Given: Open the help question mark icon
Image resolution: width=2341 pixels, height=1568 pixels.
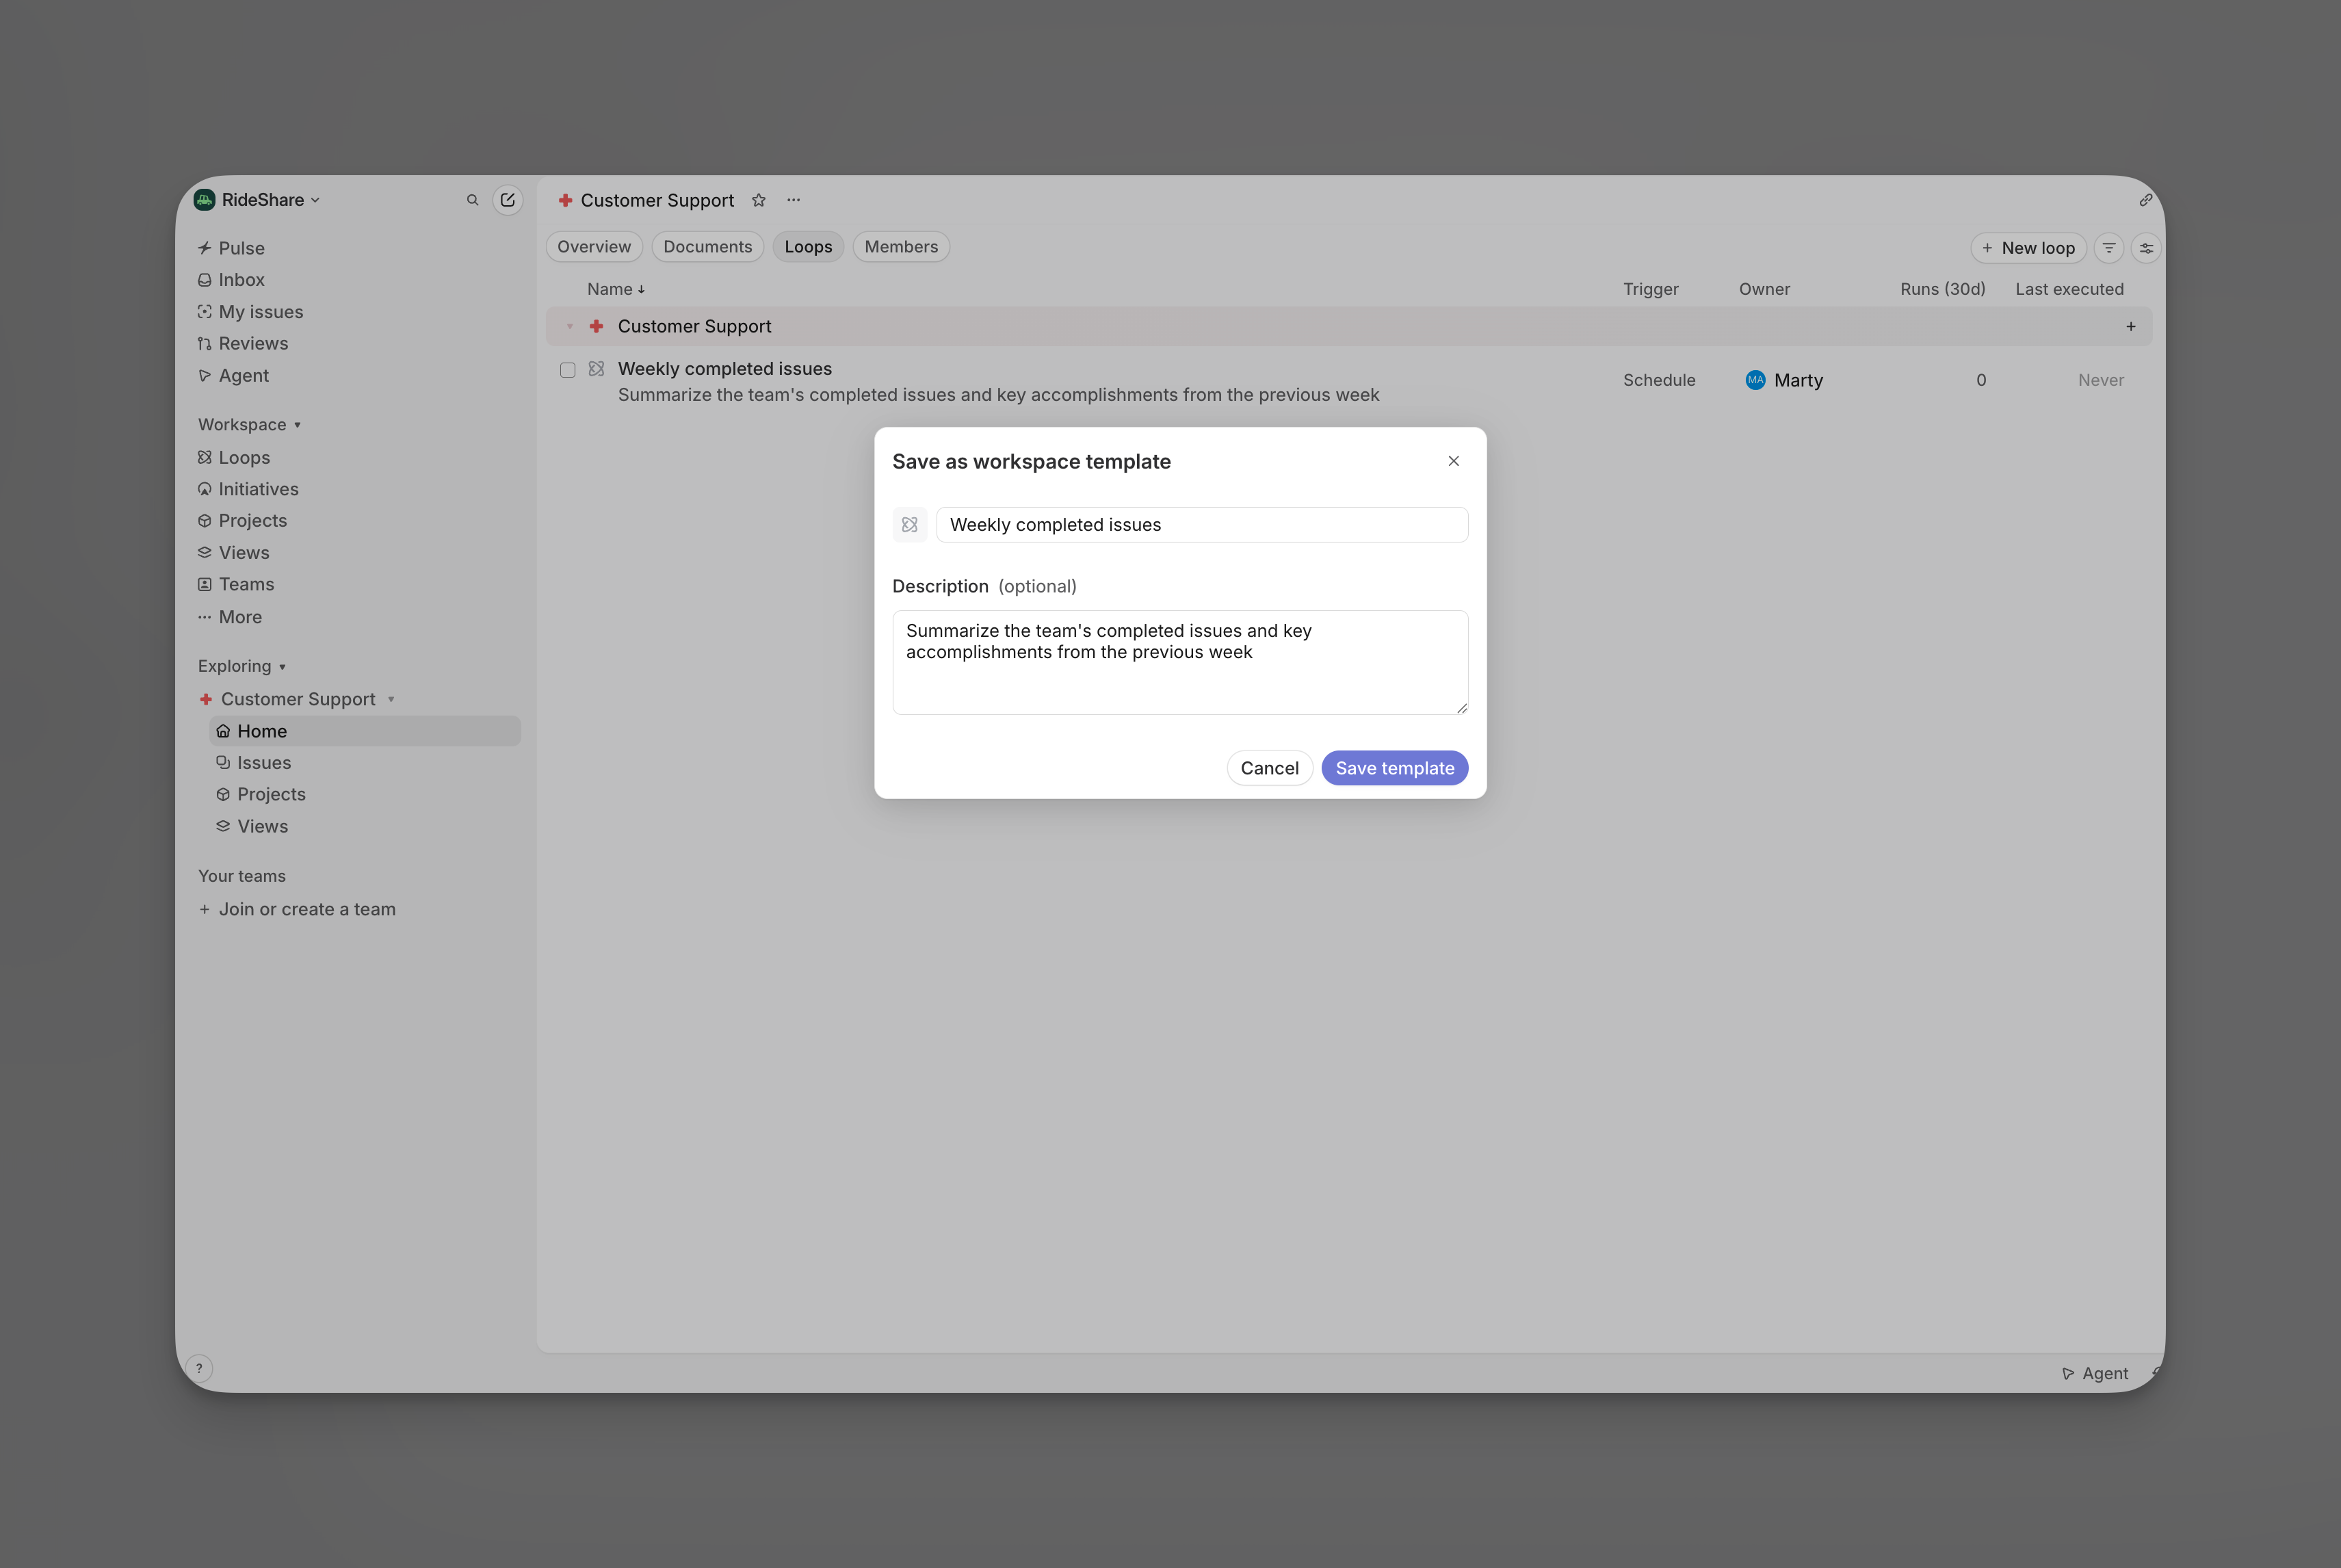Looking at the screenshot, I should [199, 1368].
